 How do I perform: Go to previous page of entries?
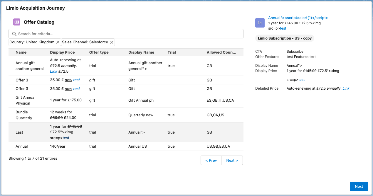(x=211, y=160)
